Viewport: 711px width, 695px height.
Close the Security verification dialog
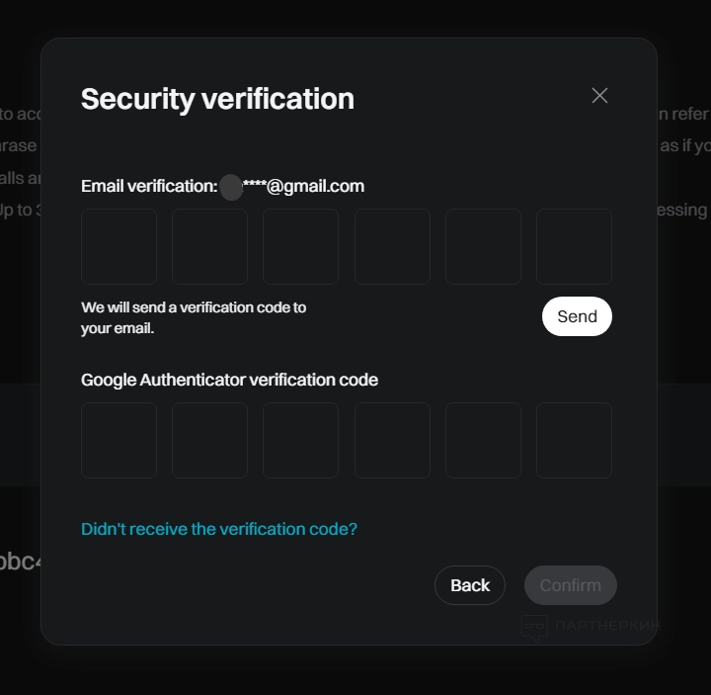coord(599,96)
